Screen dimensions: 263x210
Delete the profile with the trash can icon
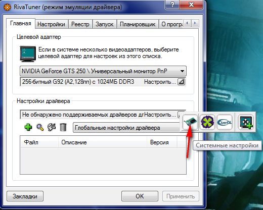pos(63,127)
